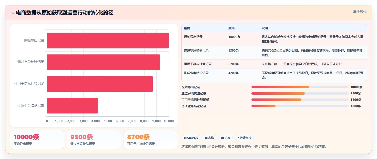Click the lightning icon beside the title

point(12,13)
